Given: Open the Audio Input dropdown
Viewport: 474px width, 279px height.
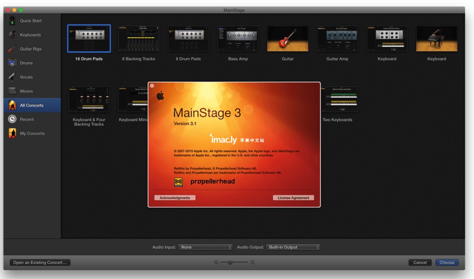Looking at the screenshot, I should click(x=206, y=247).
